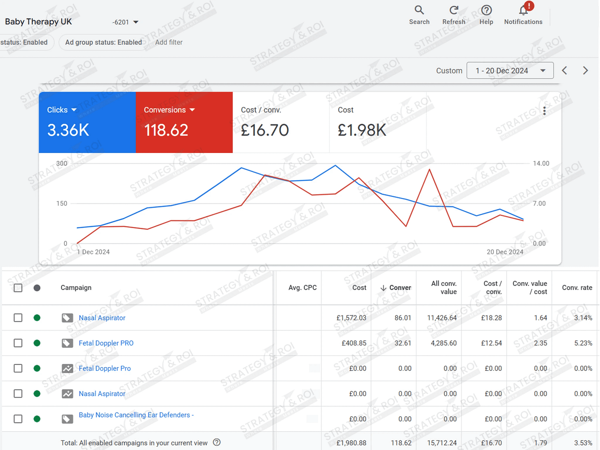Click the help icon beside the Total row
The width and height of the screenshot is (600, 450).
pos(217,442)
